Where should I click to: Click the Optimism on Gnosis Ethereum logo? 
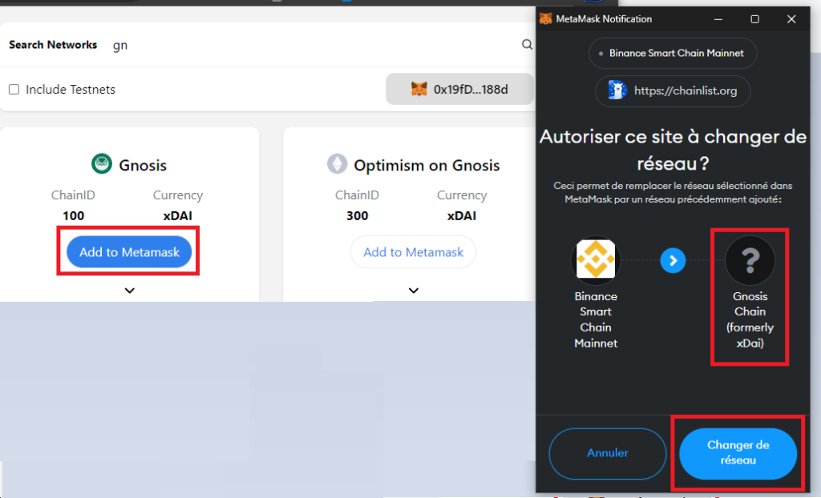(338, 164)
